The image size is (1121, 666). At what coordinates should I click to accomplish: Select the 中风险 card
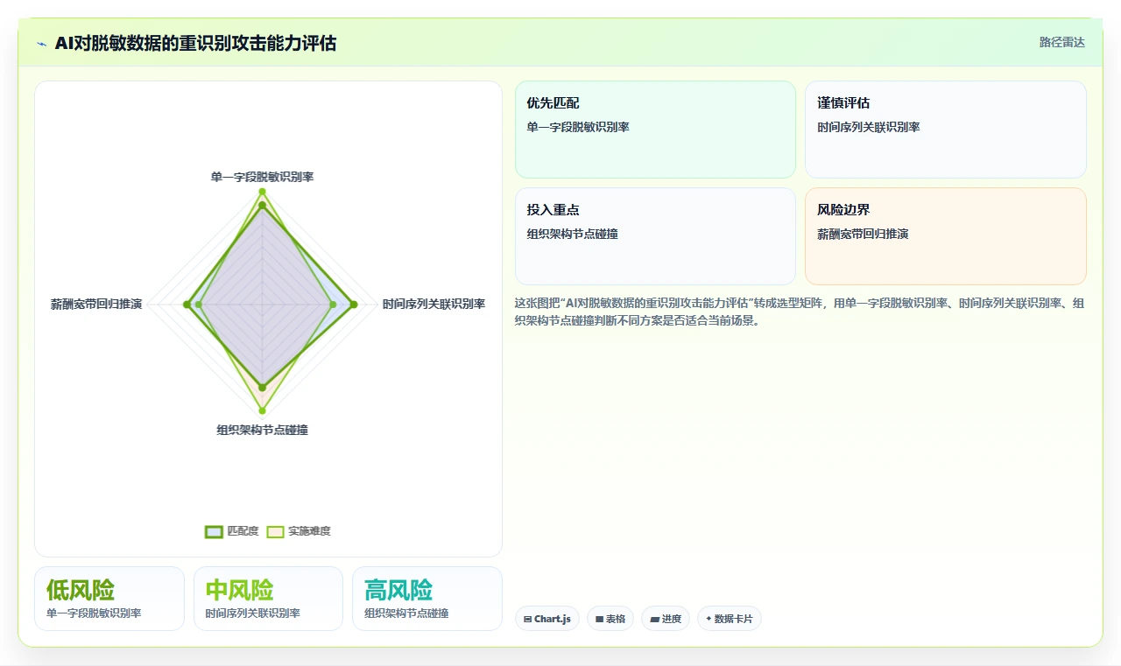click(x=268, y=599)
